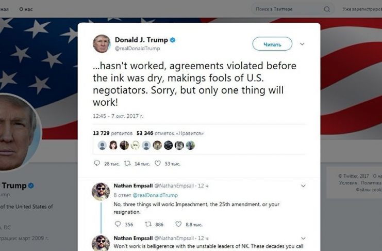Like Nathan Empsall's reply with 8,8 тыс.

coord(178,224)
